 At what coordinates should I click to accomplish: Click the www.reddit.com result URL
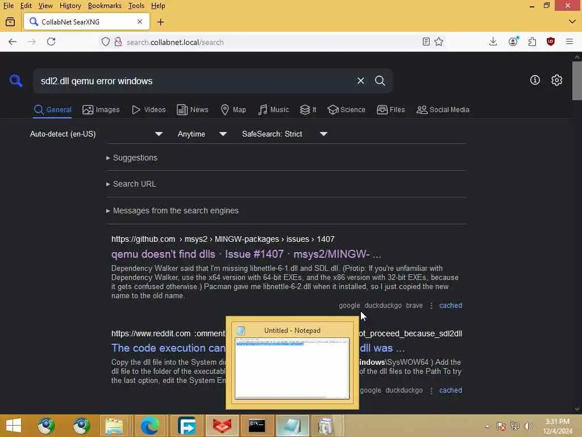(151, 333)
